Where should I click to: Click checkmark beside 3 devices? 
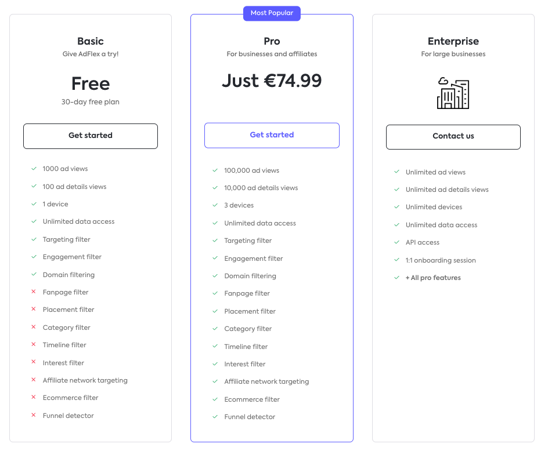click(x=215, y=205)
